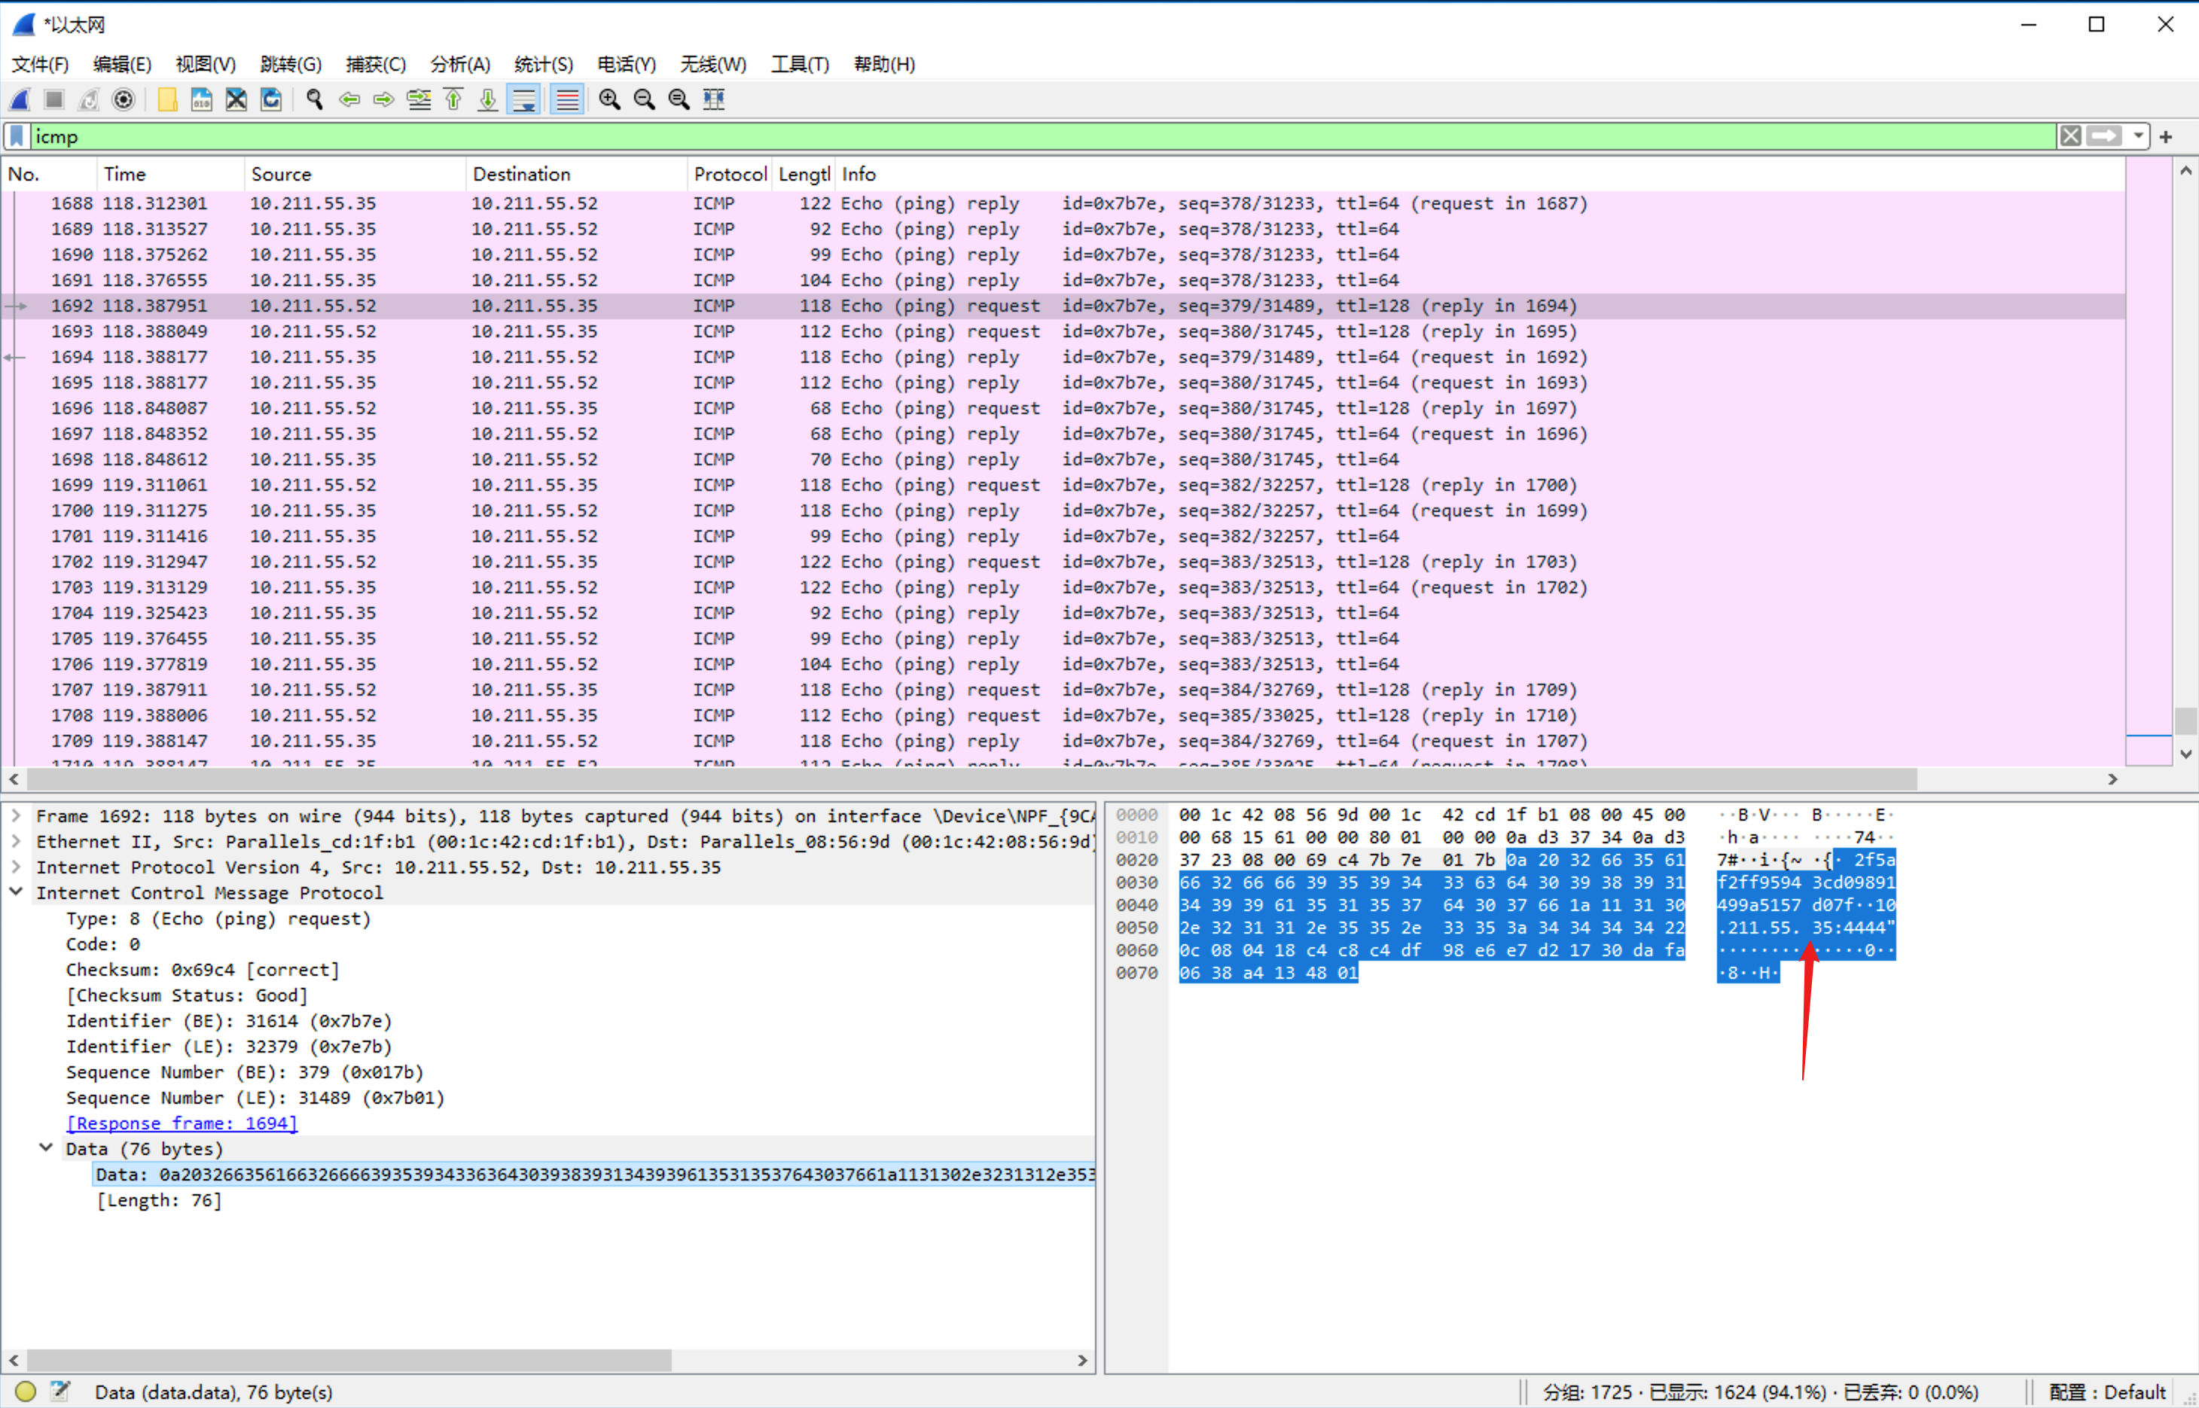
Task: Toggle packet colorization rules button
Action: pyautogui.click(x=567, y=99)
